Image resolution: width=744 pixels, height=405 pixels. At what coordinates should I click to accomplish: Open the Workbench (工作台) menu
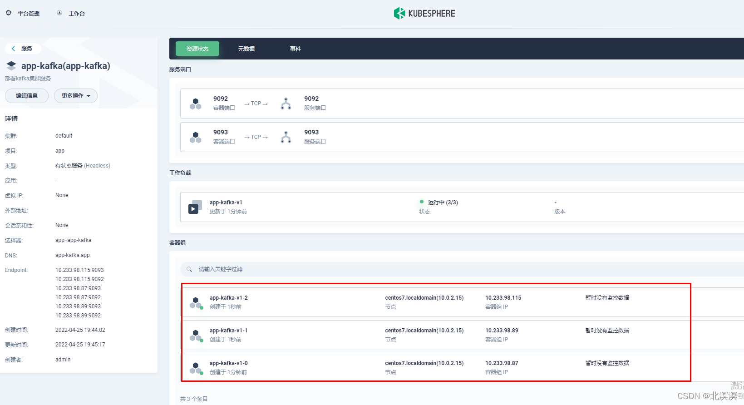(77, 14)
